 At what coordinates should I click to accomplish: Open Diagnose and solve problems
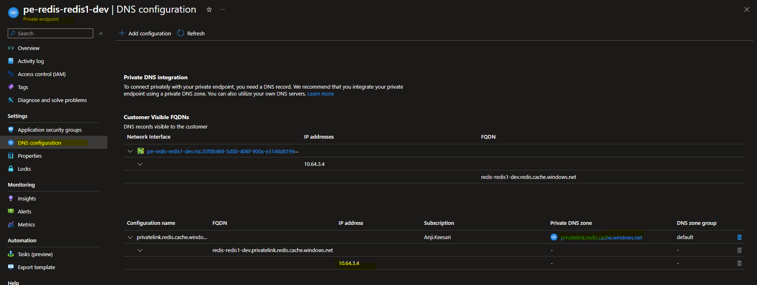pyautogui.click(x=53, y=100)
